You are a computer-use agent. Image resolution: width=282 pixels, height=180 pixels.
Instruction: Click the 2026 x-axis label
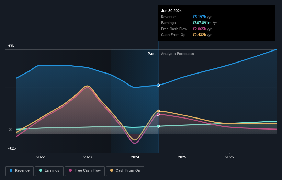coord(229,157)
